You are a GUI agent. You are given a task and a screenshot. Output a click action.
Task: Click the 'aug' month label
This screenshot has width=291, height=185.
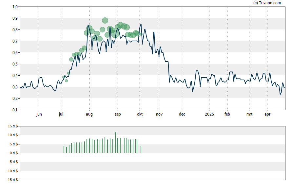89,114
